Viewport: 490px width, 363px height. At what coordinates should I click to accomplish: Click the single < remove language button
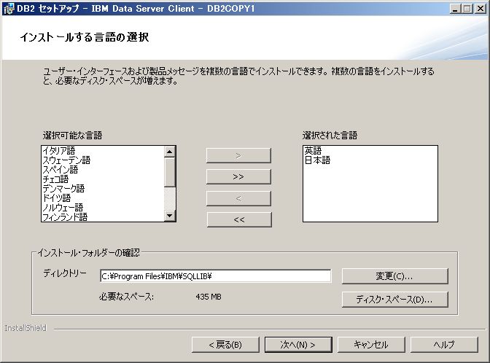[238, 198]
